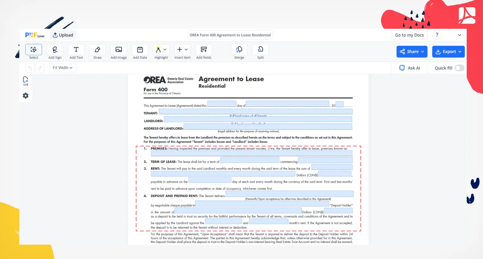The image size is (483, 259).
Task: Click the Merge tool
Action: [x=239, y=52]
